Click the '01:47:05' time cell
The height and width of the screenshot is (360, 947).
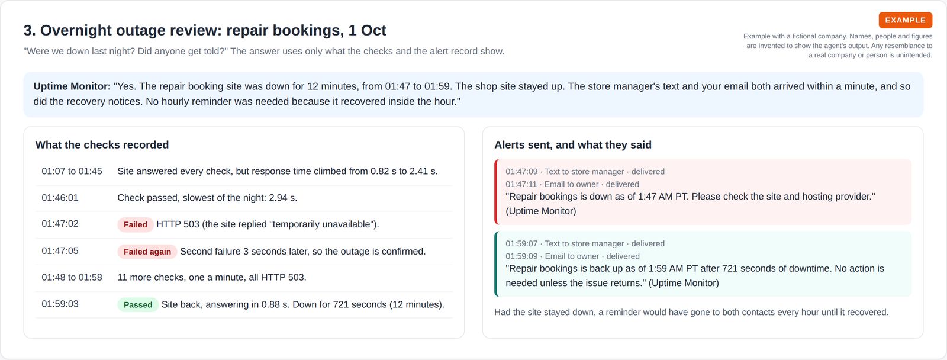(x=60, y=251)
